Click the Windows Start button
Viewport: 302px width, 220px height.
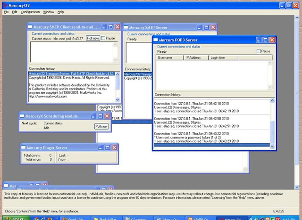16,218
